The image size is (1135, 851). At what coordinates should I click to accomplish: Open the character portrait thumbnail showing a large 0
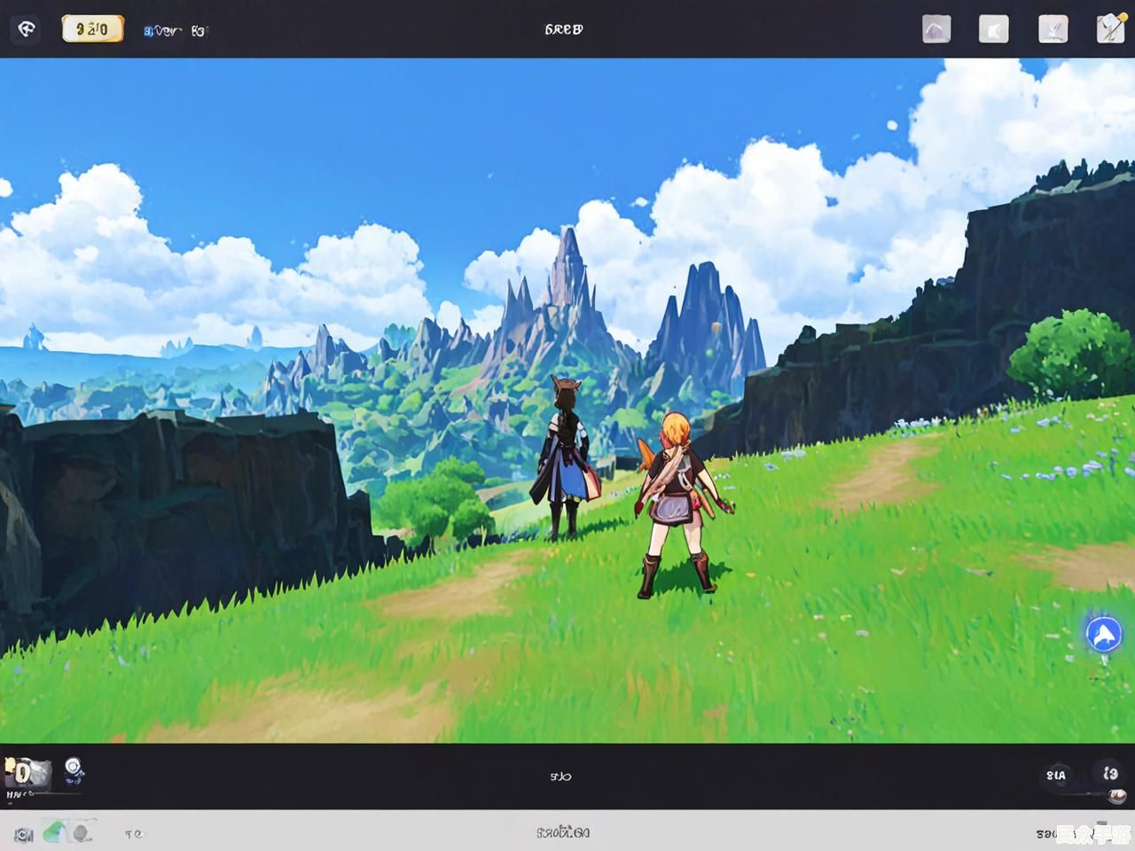tap(27, 773)
